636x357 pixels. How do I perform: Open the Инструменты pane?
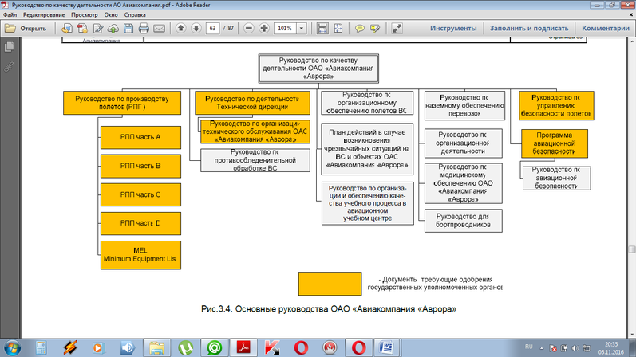[x=453, y=29]
